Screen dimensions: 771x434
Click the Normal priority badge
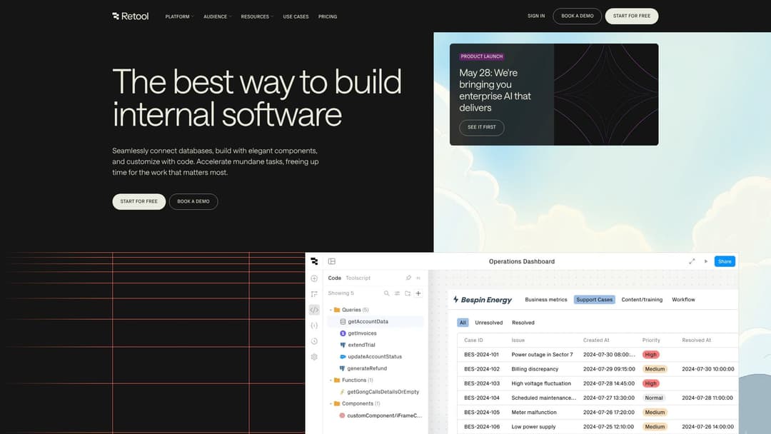coord(653,398)
